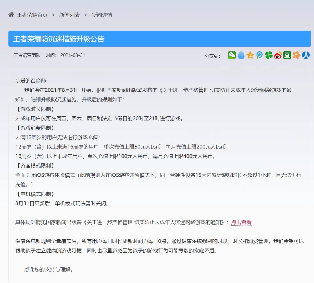
Task: Select the 新闻详情 breadcrumb item
Action: (102, 15)
